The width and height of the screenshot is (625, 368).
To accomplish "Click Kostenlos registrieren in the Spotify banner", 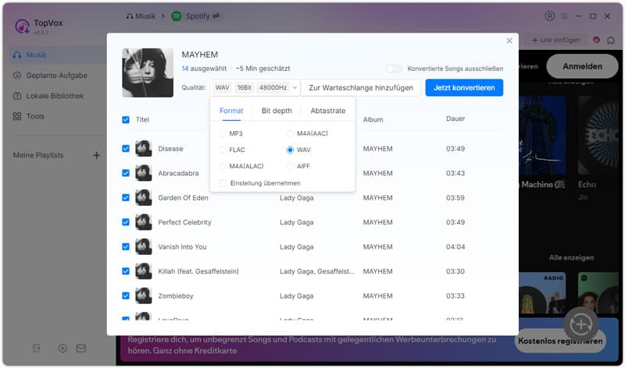I will [560, 341].
